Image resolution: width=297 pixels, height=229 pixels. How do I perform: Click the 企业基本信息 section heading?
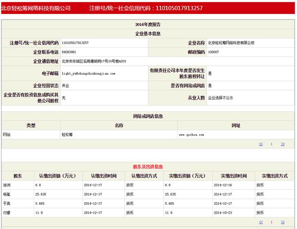click(x=148, y=34)
